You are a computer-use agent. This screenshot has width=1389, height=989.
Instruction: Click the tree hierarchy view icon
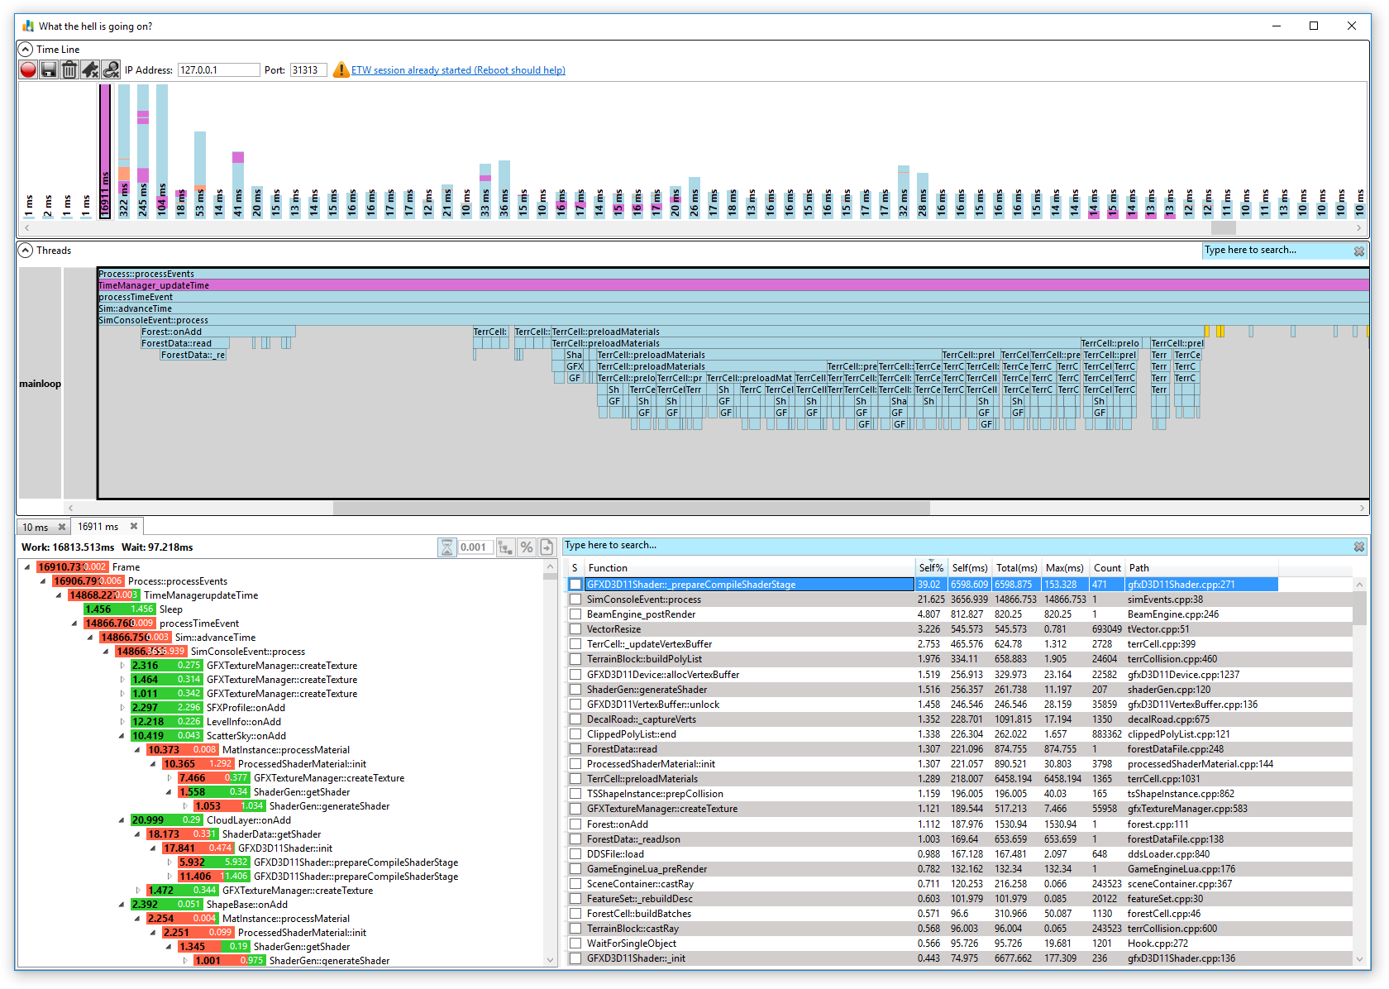[507, 547]
